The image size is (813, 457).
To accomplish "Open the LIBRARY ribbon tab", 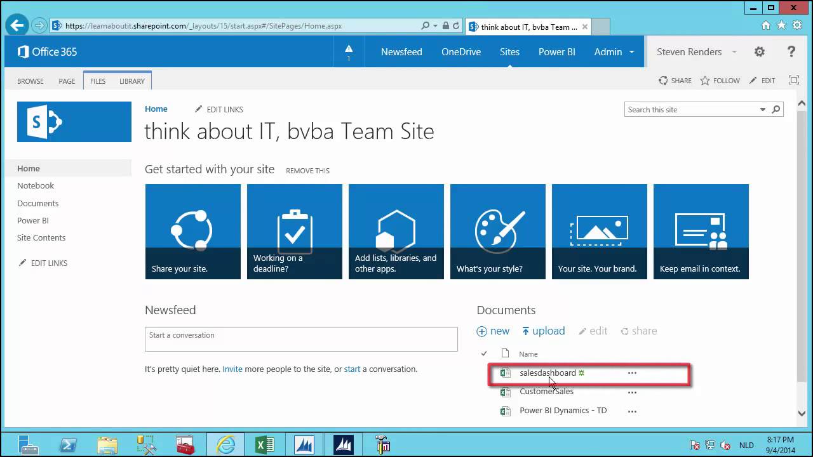I will click(x=132, y=81).
